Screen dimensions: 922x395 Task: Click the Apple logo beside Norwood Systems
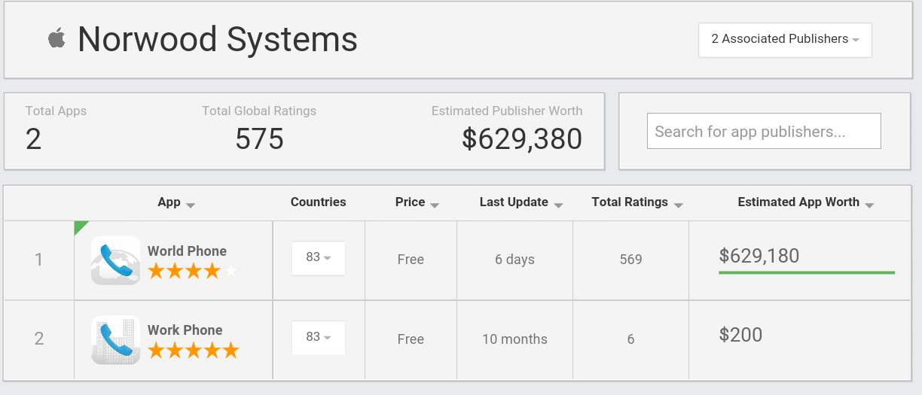point(56,38)
